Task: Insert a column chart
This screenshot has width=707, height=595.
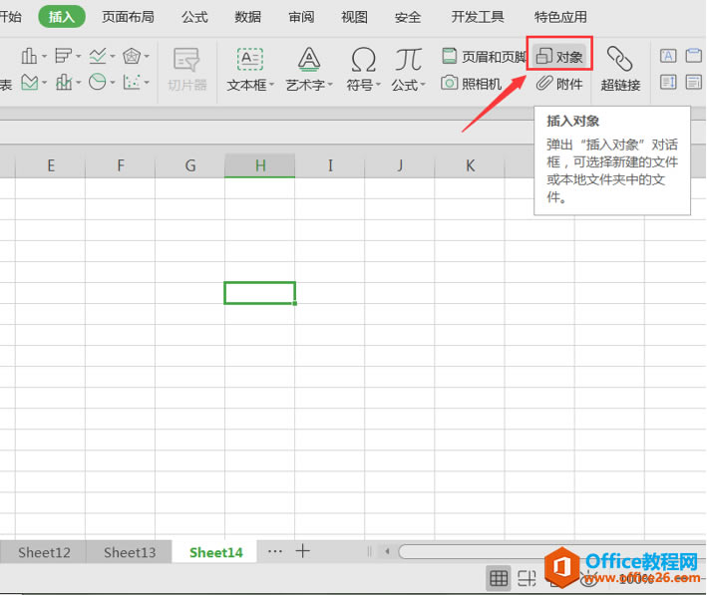Action: [x=29, y=57]
